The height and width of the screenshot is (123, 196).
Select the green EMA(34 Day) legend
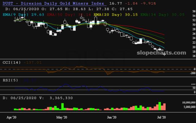(x=163, y=15)
